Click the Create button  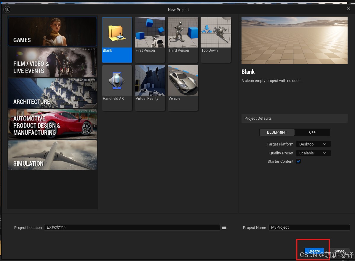point(314,251)
